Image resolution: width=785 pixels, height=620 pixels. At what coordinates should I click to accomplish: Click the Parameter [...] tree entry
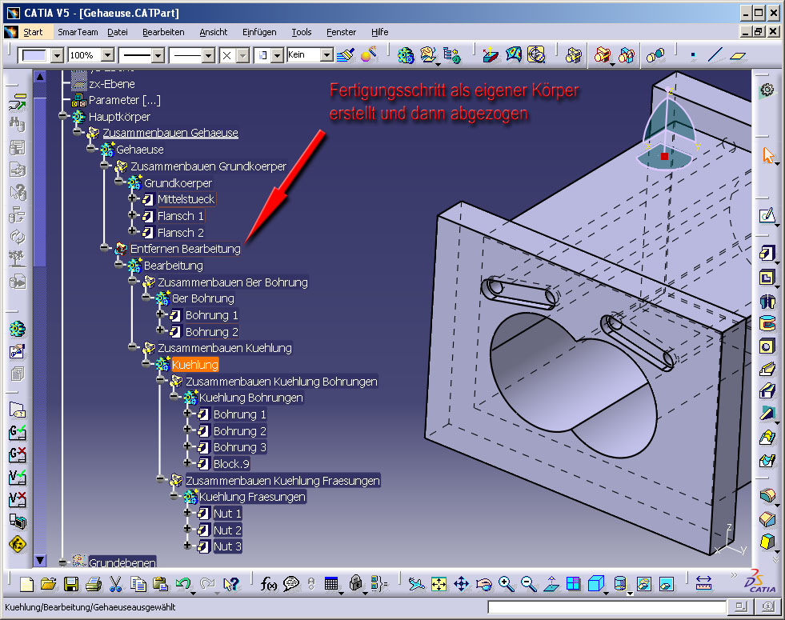tap(125, 100)
